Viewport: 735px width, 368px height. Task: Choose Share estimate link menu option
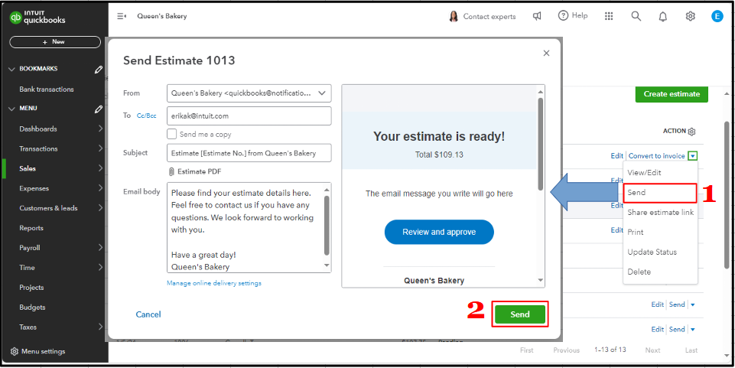pos(660,213)
